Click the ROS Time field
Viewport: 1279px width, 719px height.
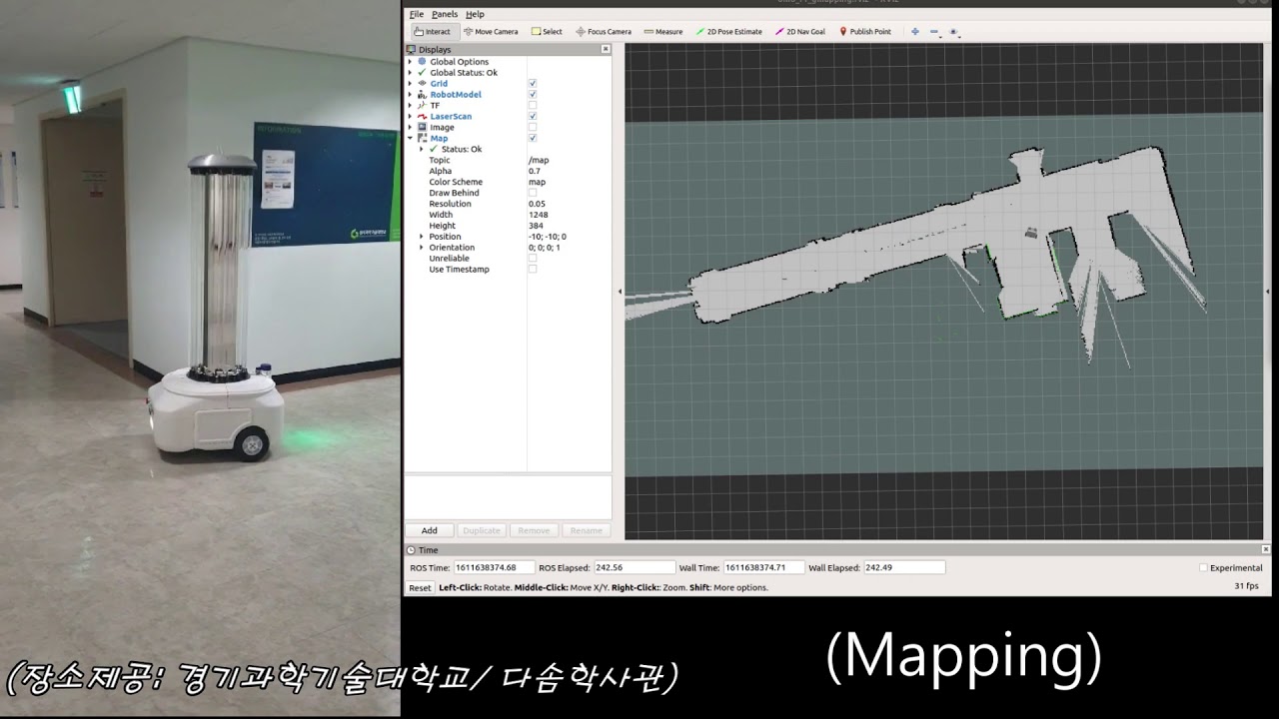(x=494, y=567)
